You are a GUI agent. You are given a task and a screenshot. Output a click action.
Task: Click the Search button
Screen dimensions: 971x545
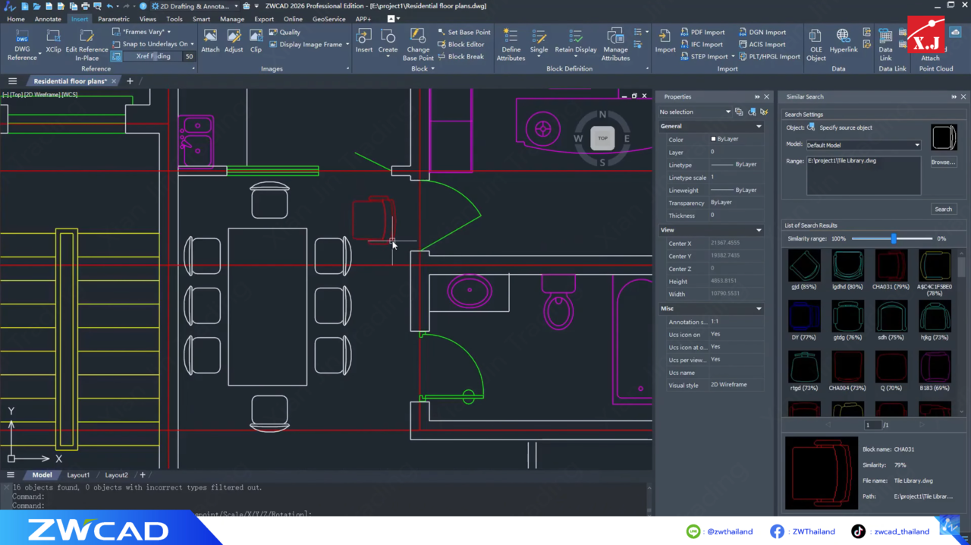coord(943,209)
